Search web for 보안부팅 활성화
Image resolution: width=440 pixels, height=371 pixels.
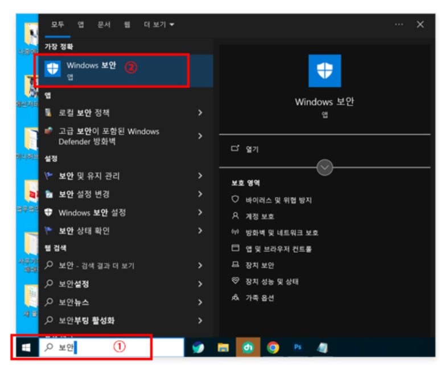87,320
